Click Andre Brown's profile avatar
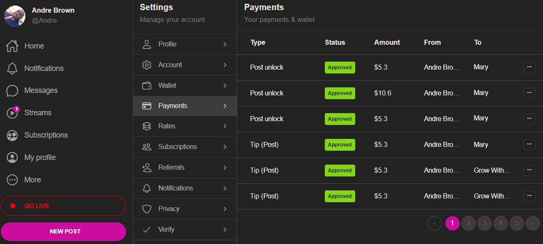Viewport: 543px width, 244px height. (x=15, y=16)
